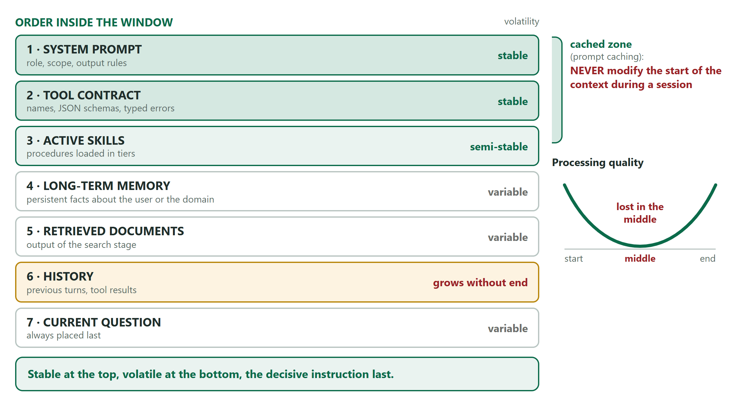Click 'output of the search stage' subtitle
Viewport: 756px width, 407px height.
tap(81, 245)
